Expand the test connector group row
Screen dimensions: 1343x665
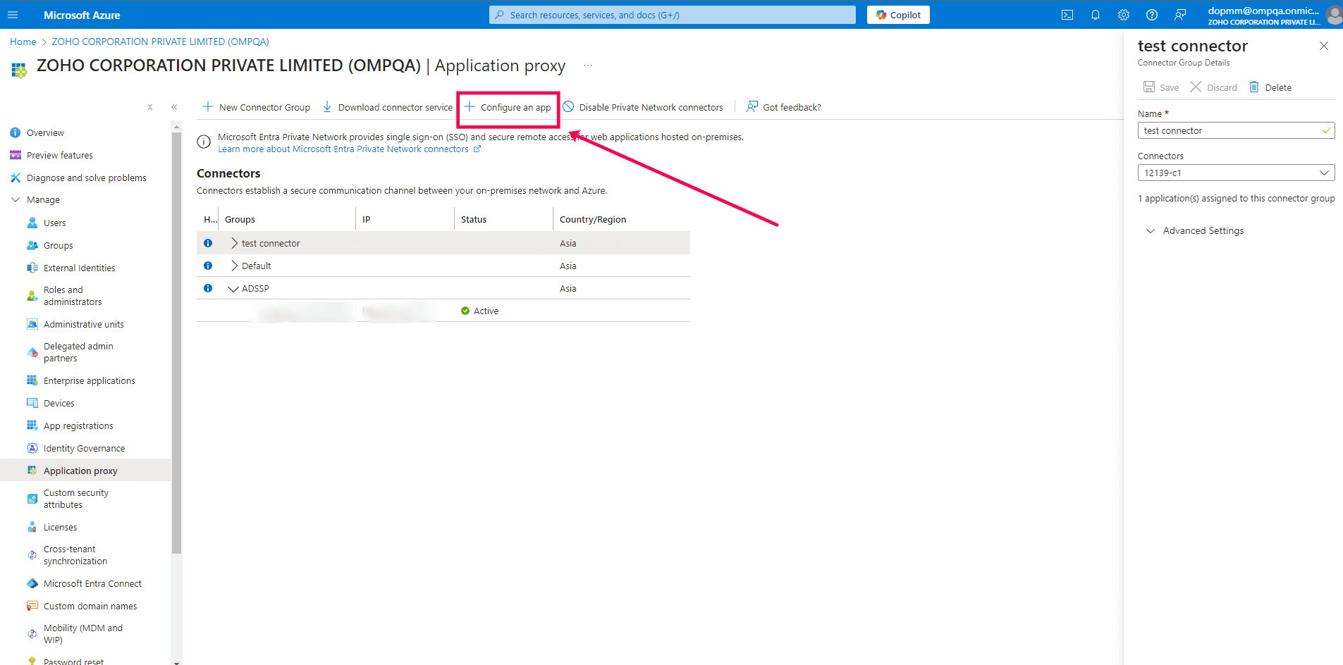tap(234, 243)
